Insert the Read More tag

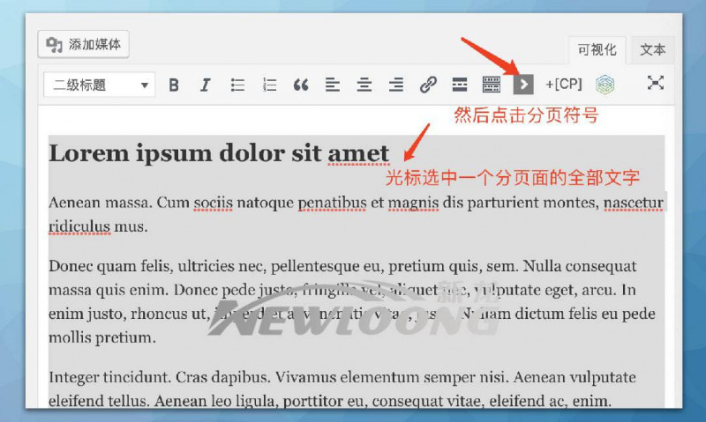pos(459,85)
